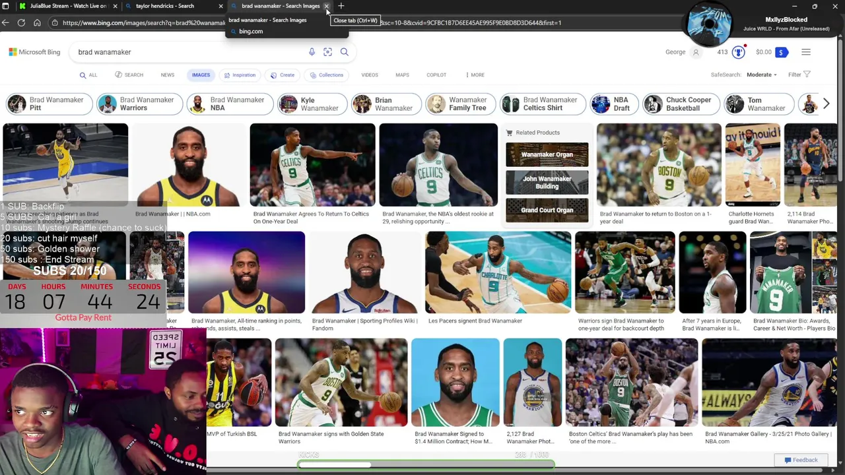Open the SafeSearch Moderate dropdown
Viewport: 845px width, 475px height.
761,75
